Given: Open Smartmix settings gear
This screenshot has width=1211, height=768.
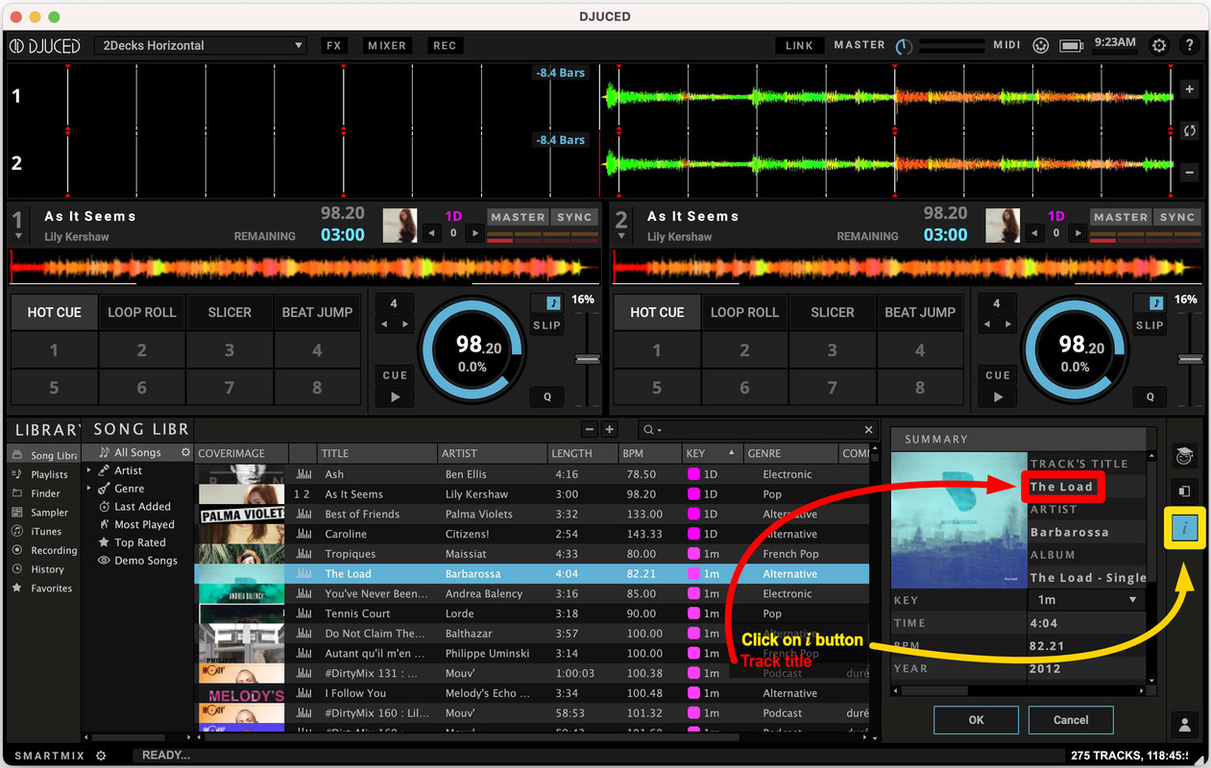Looking at the screenshot, I should click(101, 756).
